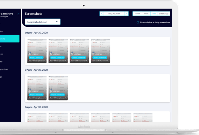Open the first thumbnail in 06 pm section
The width and height of the screenshot is (199, 135).
click(x=37, y=117)
